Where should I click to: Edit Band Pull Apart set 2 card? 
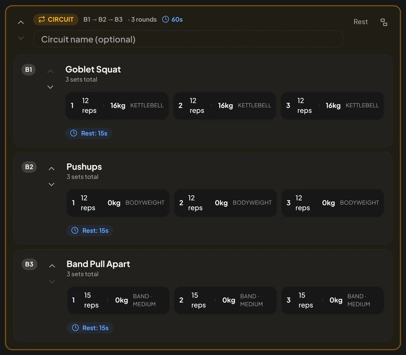click(225, 300)
